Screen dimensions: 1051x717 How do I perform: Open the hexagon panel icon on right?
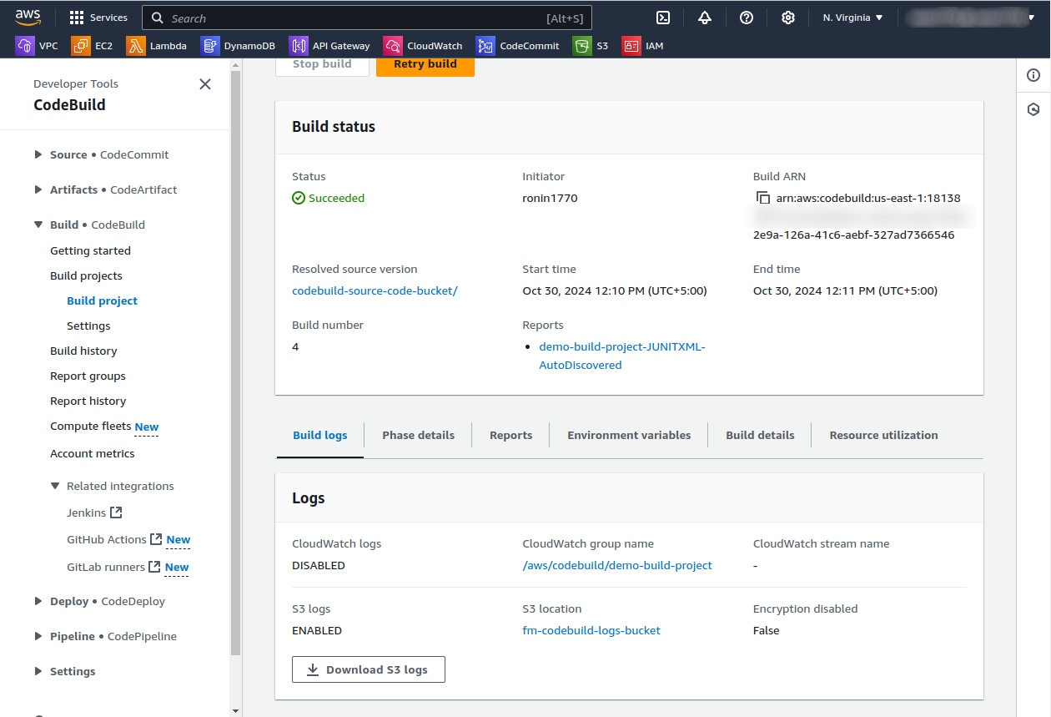[x=1033, y=109]
